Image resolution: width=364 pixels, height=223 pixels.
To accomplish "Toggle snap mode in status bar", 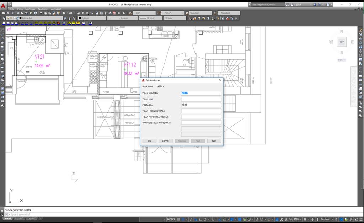I will click(x=183, y=219).
